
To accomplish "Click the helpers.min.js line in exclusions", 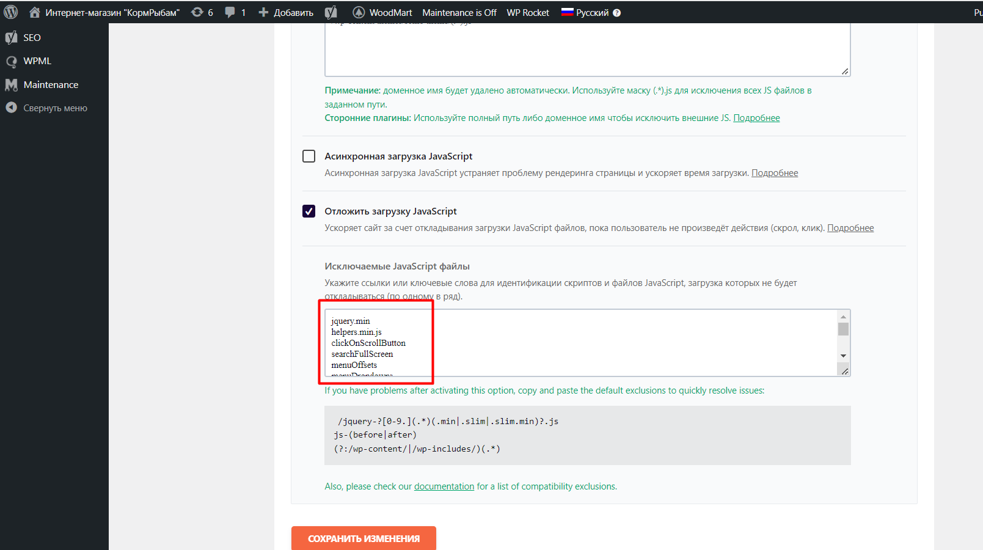I will point(357,332).
